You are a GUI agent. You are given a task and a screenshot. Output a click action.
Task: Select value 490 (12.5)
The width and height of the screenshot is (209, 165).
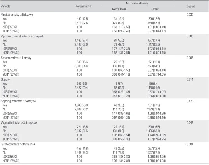click(83, 19)
